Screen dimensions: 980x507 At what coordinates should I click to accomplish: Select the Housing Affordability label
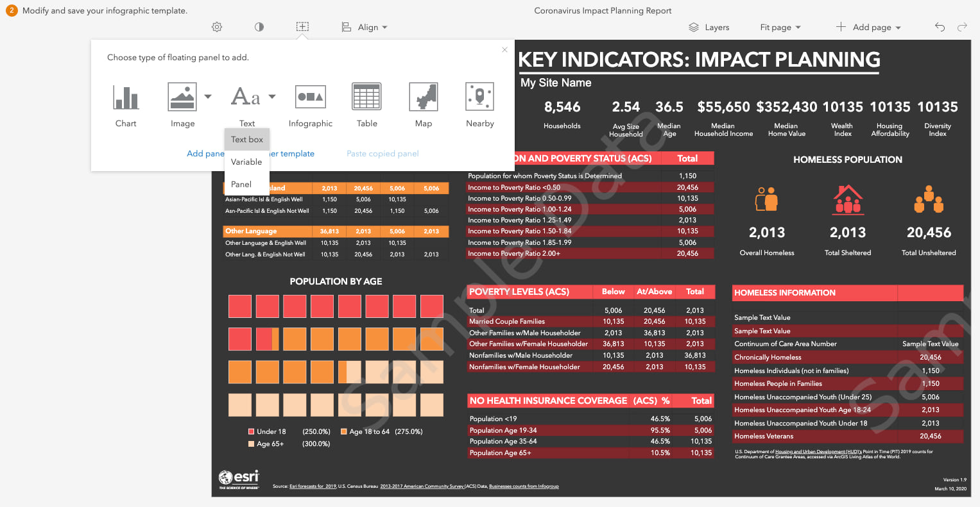tap(890, 130)
